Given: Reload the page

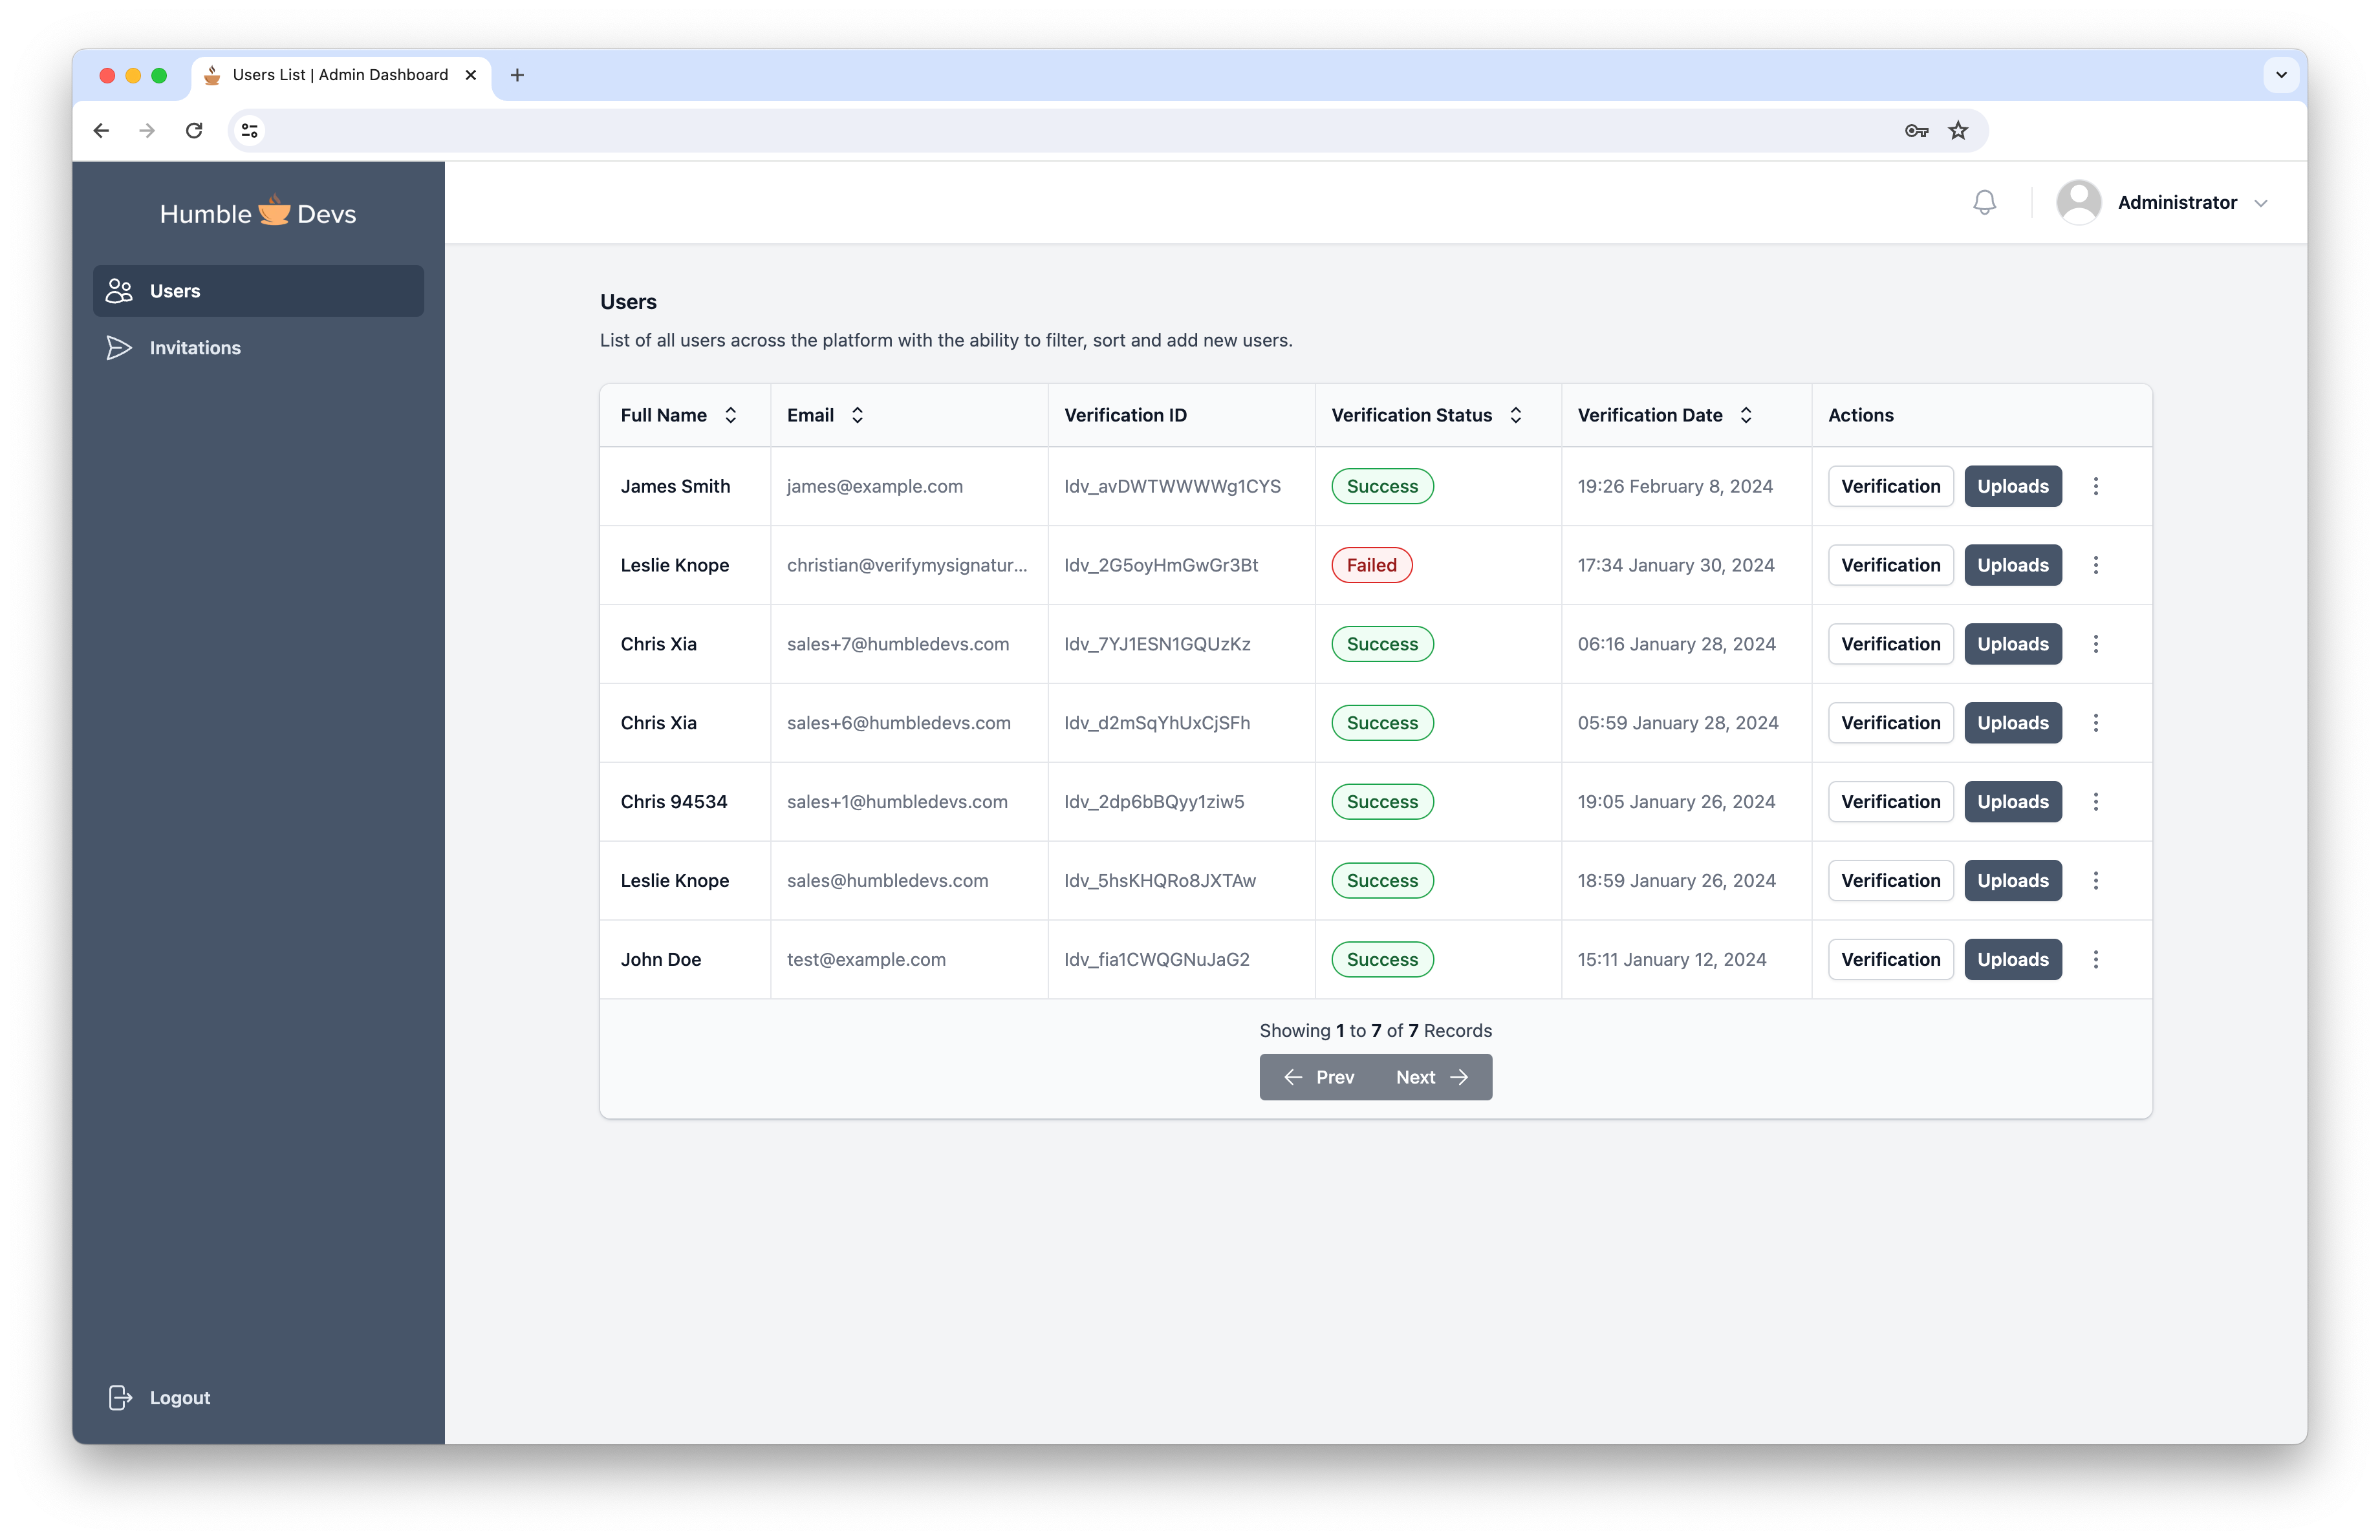Looking at the screenshot, I should coord(194,131).
